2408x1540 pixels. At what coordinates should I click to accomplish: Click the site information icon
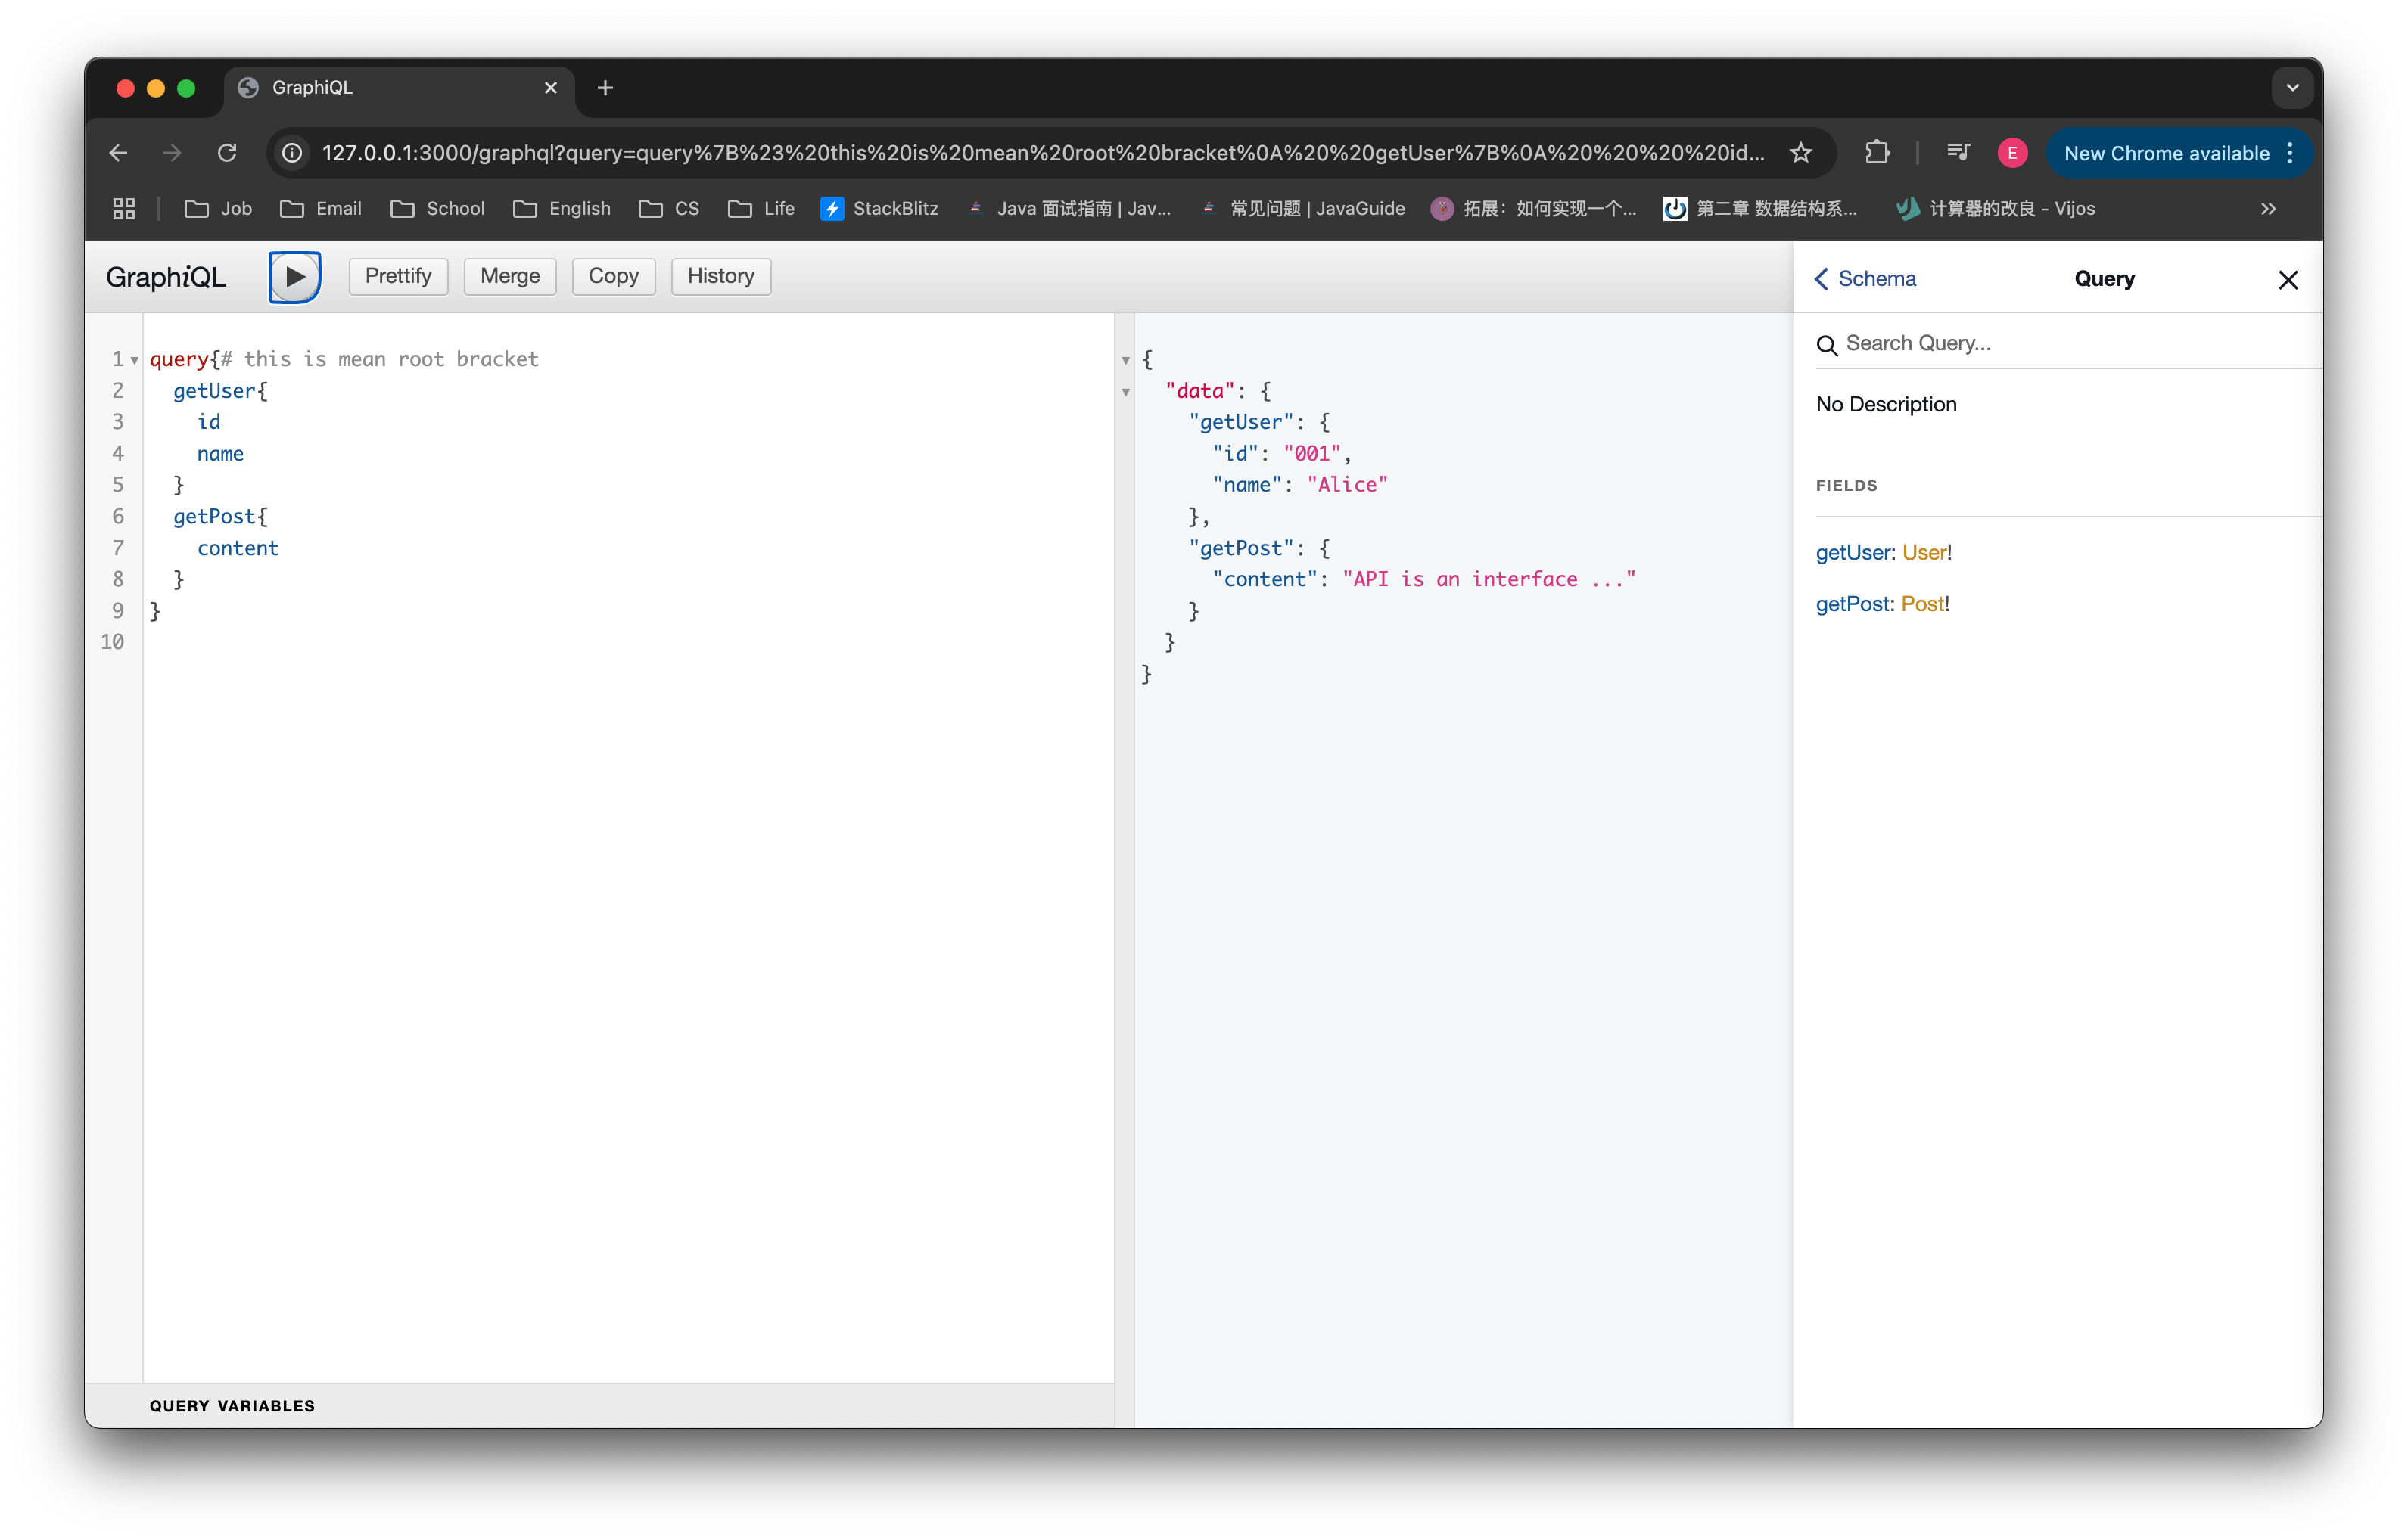(x=292, y=153)
